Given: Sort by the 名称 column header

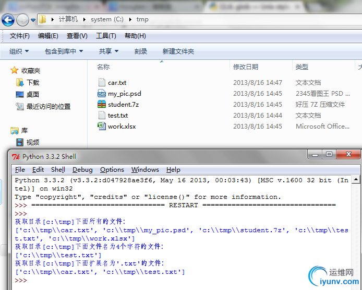Looking at the screenshot, I should [x=103, y=67].
